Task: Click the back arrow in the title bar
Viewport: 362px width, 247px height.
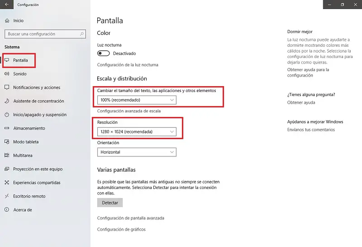Action: point(7,5)
